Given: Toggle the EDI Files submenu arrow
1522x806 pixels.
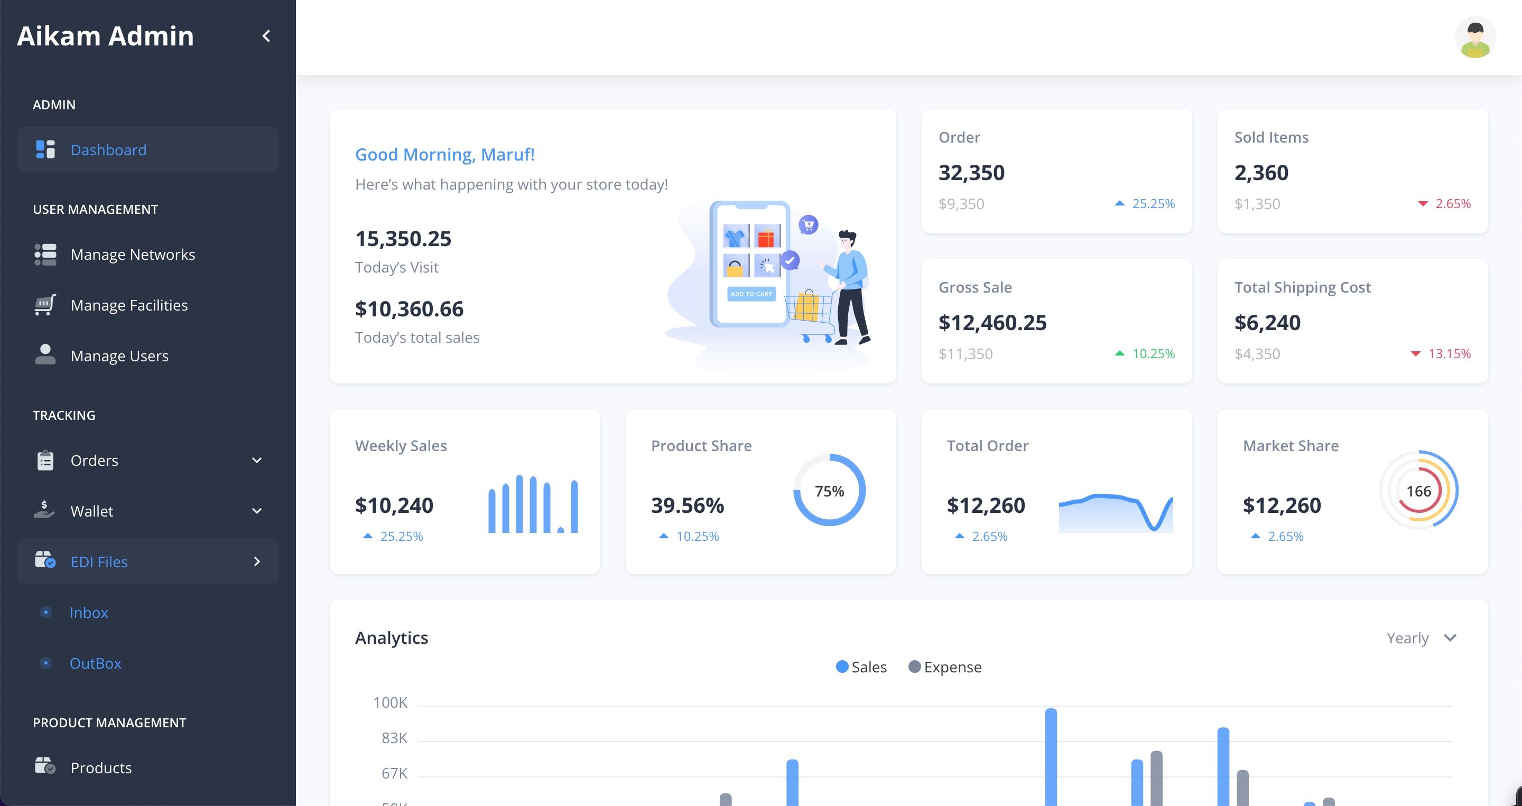Looking at the screenshot, I should click(x=257, y=561).
